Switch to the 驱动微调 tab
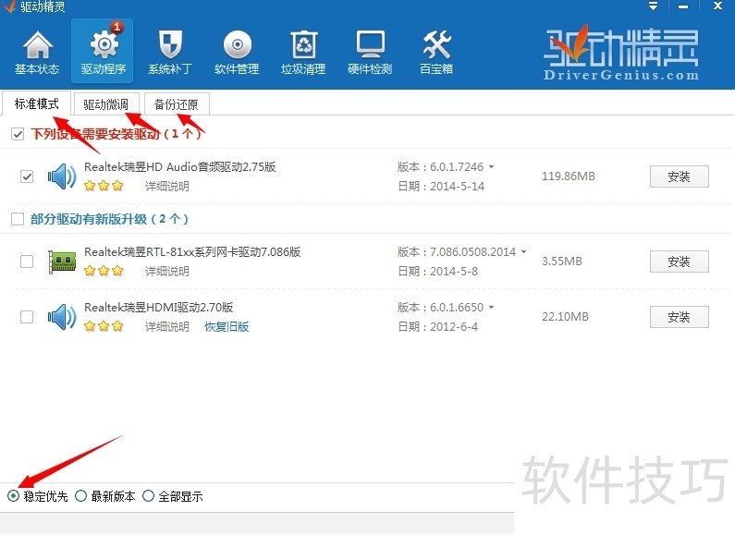735x535 pixels. (106, 104)
